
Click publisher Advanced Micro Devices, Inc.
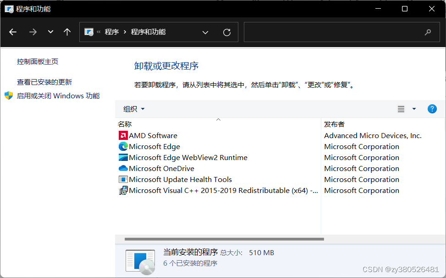pyautogui.click(x=373, y=136)
